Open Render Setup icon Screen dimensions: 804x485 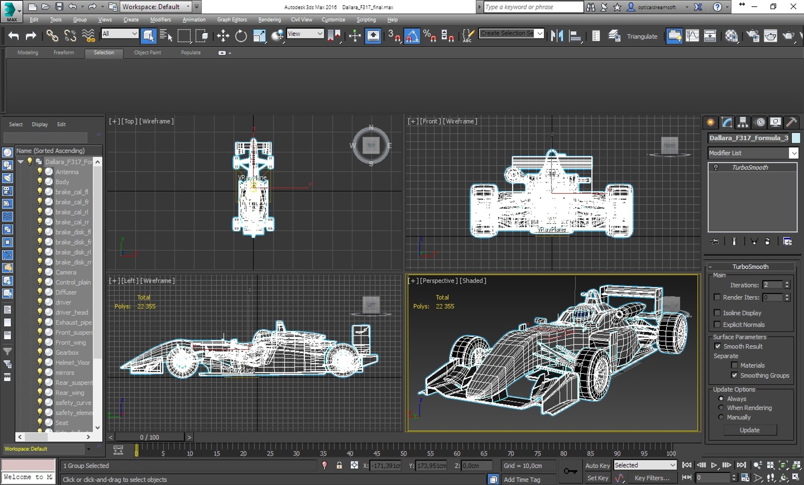[x=752, y=36]
